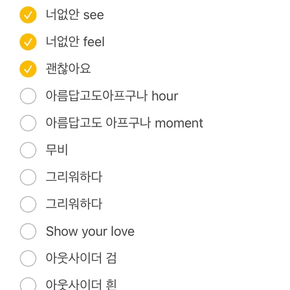
Task: Click the 너없안 feel label text
Action: (75, 41)
